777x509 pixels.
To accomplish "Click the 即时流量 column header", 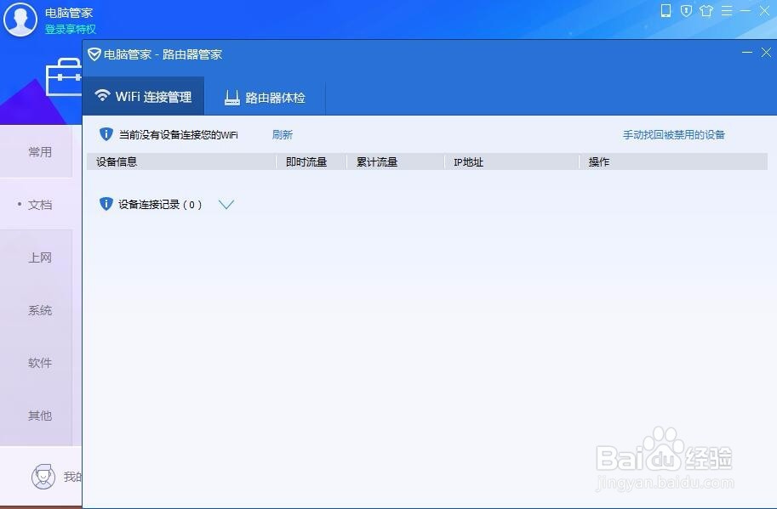I will (x=307, y=161).
